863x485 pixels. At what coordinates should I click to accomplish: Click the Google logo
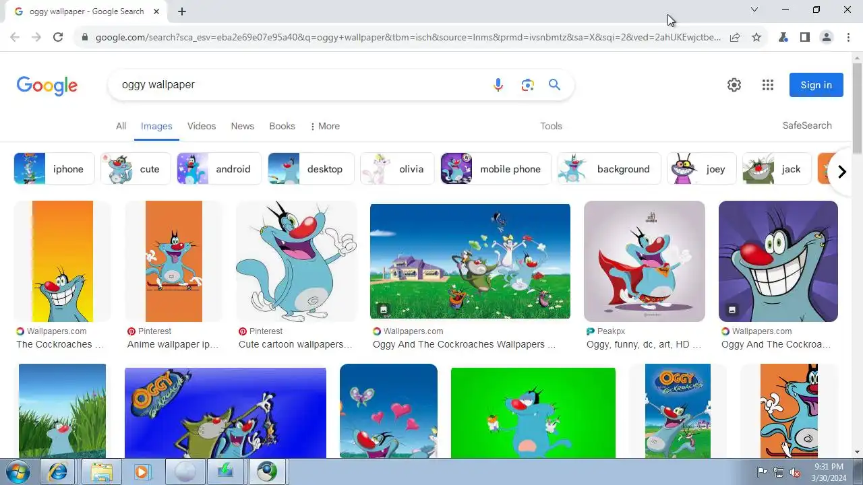(x=47, y=86)
